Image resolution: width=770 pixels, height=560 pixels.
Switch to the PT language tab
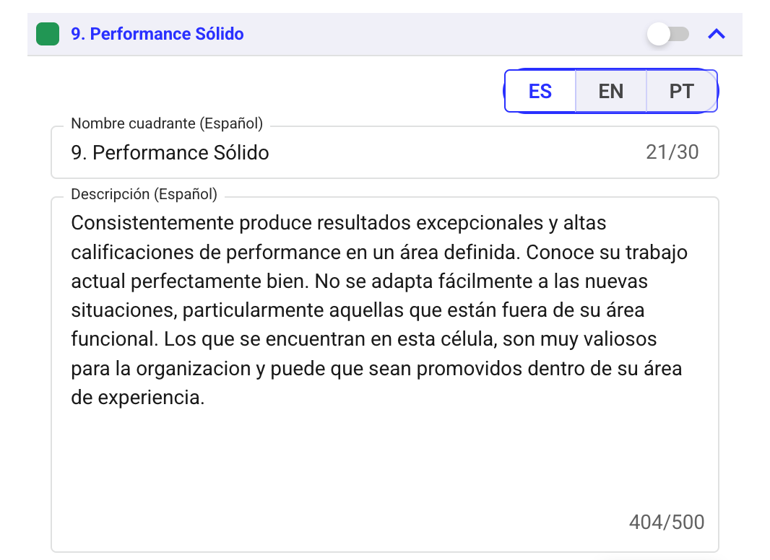[x=681, y=92]
